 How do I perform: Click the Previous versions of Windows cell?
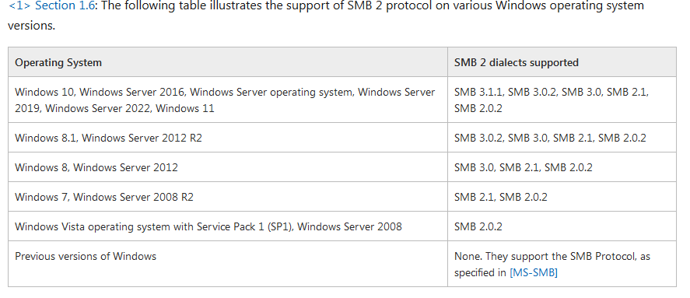(x=228, y=264)
